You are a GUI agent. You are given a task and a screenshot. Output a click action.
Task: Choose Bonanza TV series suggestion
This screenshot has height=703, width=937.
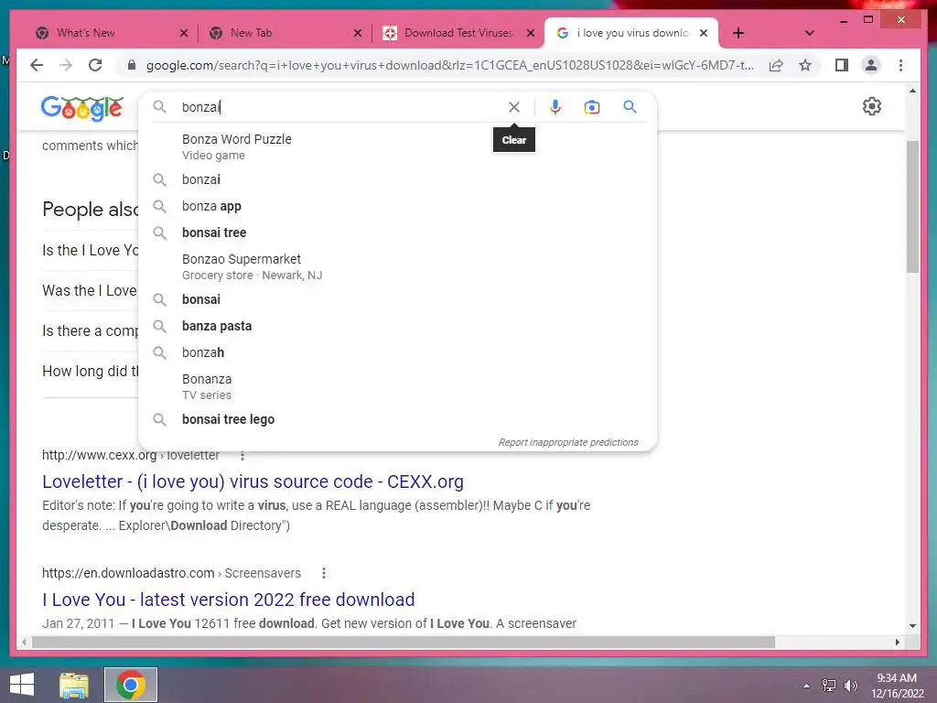tap(397, 386)
